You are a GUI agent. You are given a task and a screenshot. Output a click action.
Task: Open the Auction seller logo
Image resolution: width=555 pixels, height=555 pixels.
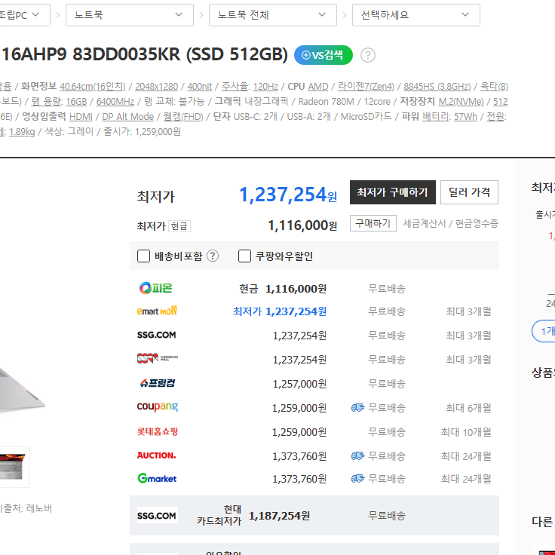(x=156, y=455)
